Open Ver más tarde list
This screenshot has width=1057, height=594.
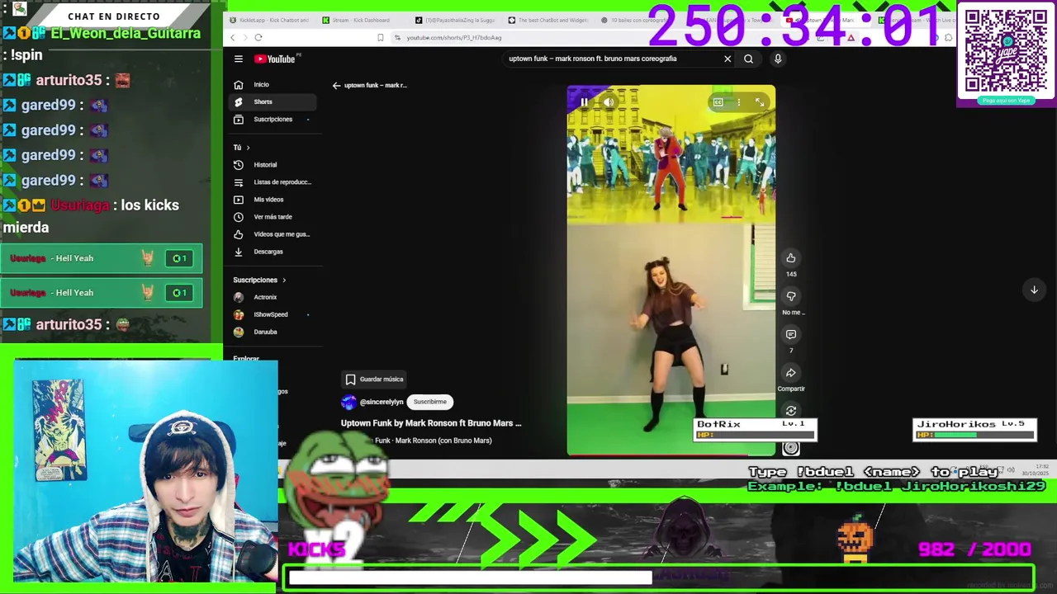click(x=273, y=216)
